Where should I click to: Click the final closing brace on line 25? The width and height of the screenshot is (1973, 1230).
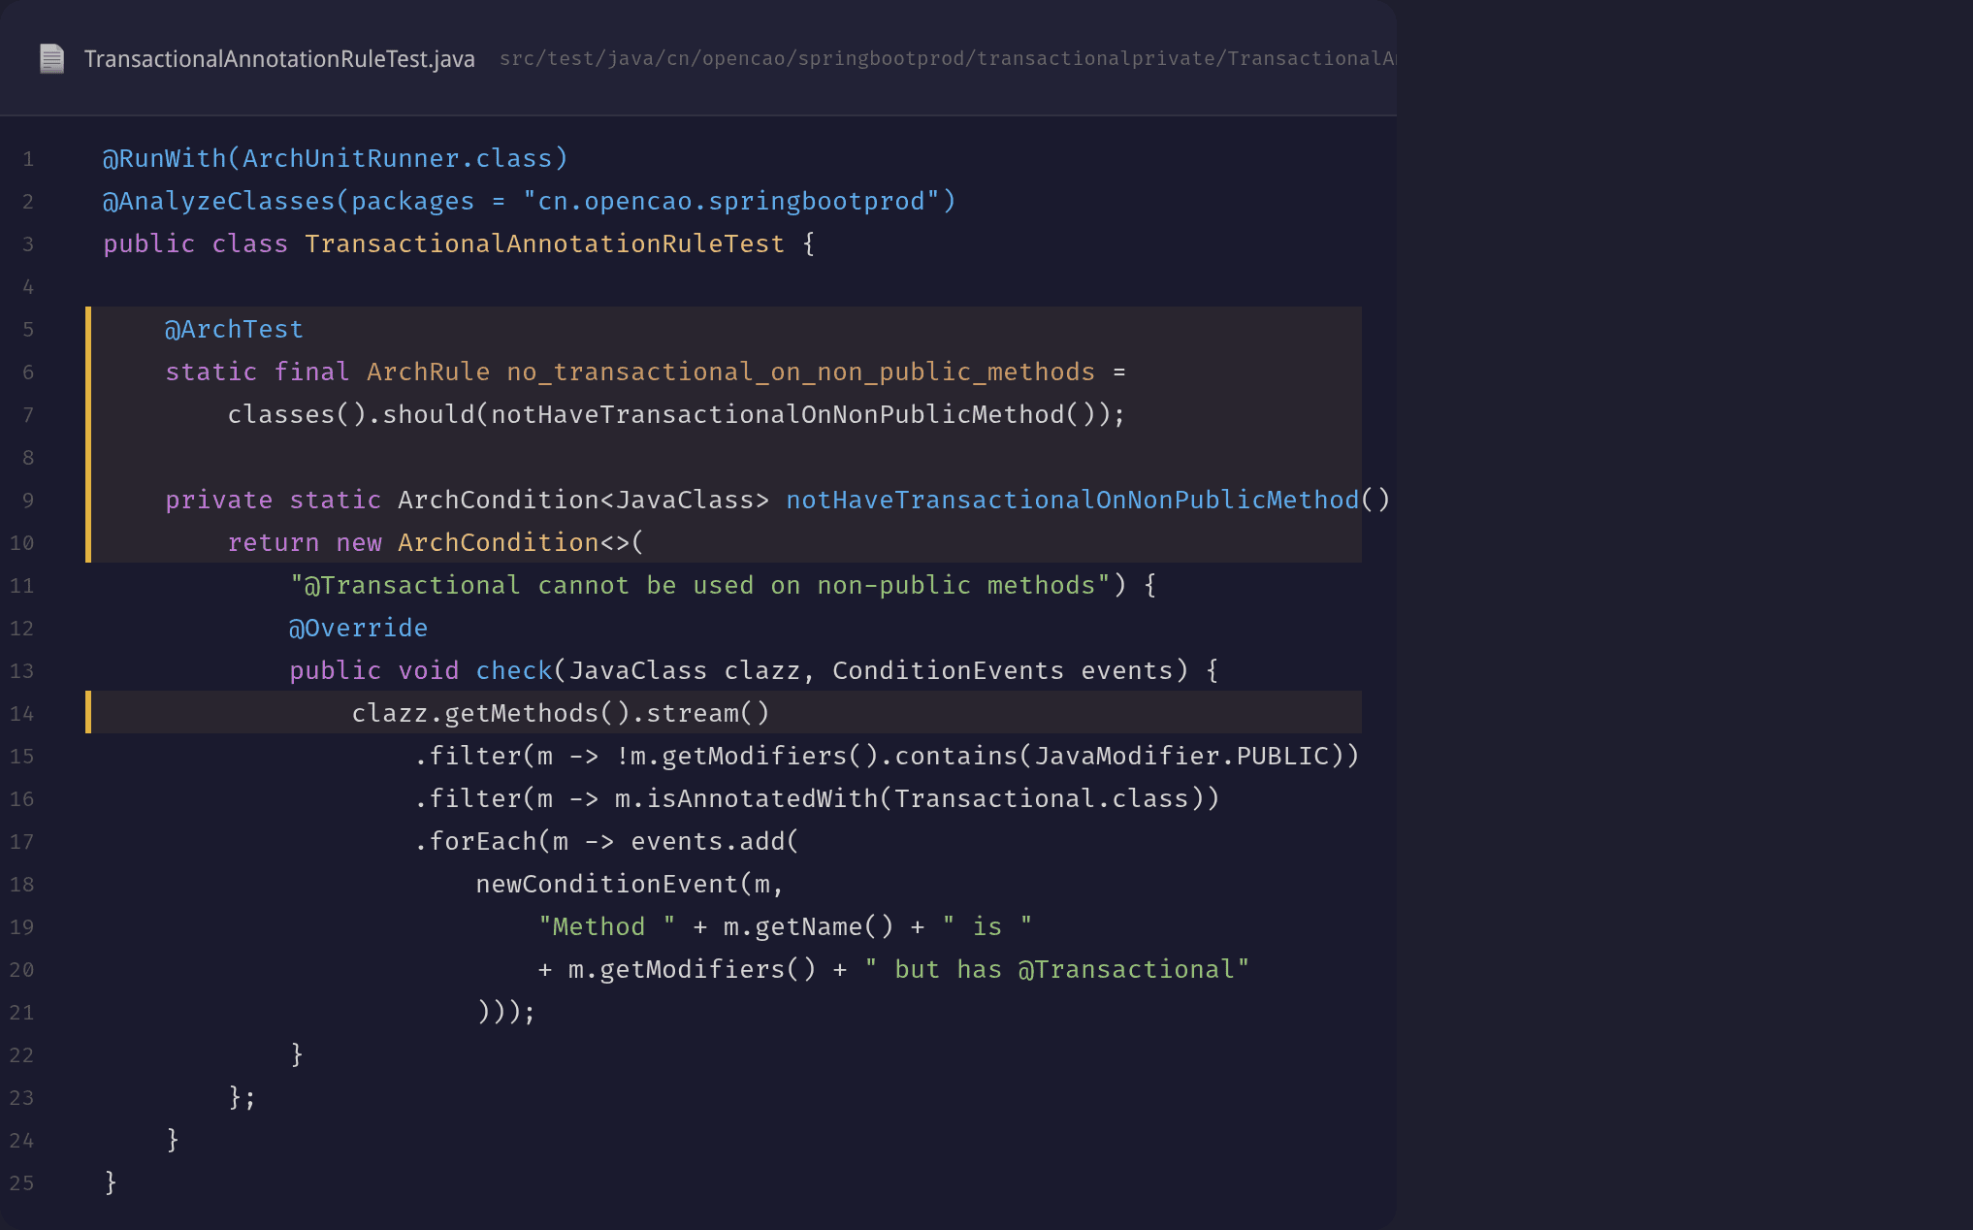point(111,1183)
